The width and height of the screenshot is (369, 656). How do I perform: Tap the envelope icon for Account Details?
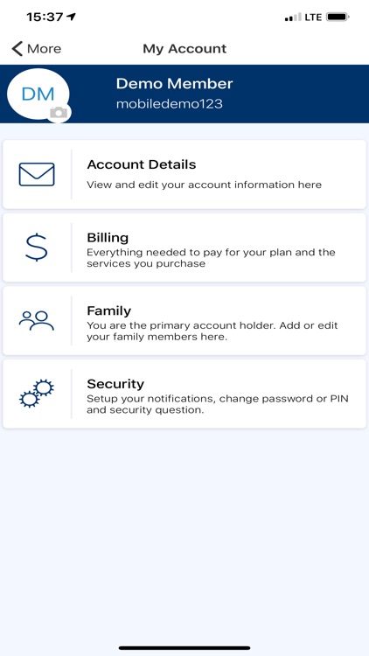click(x=37, y=174)
